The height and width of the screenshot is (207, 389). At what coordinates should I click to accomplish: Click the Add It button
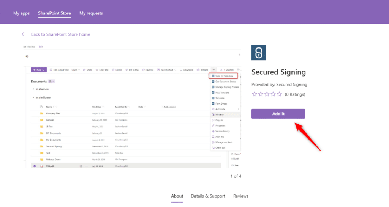pos(278,114)
